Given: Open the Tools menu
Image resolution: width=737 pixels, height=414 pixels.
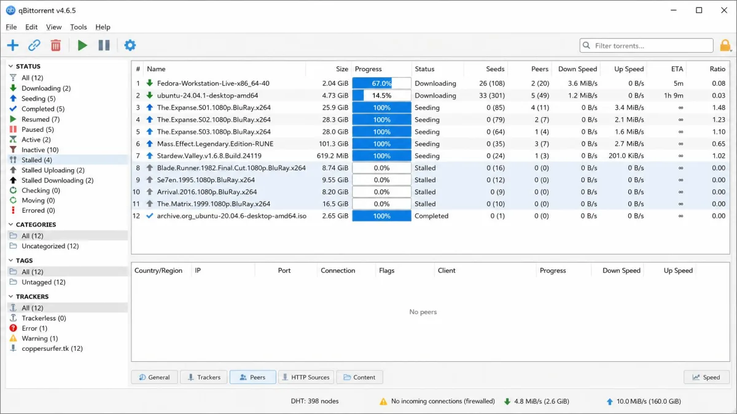Looking at the screenshot, I should [x=79, y=27].
